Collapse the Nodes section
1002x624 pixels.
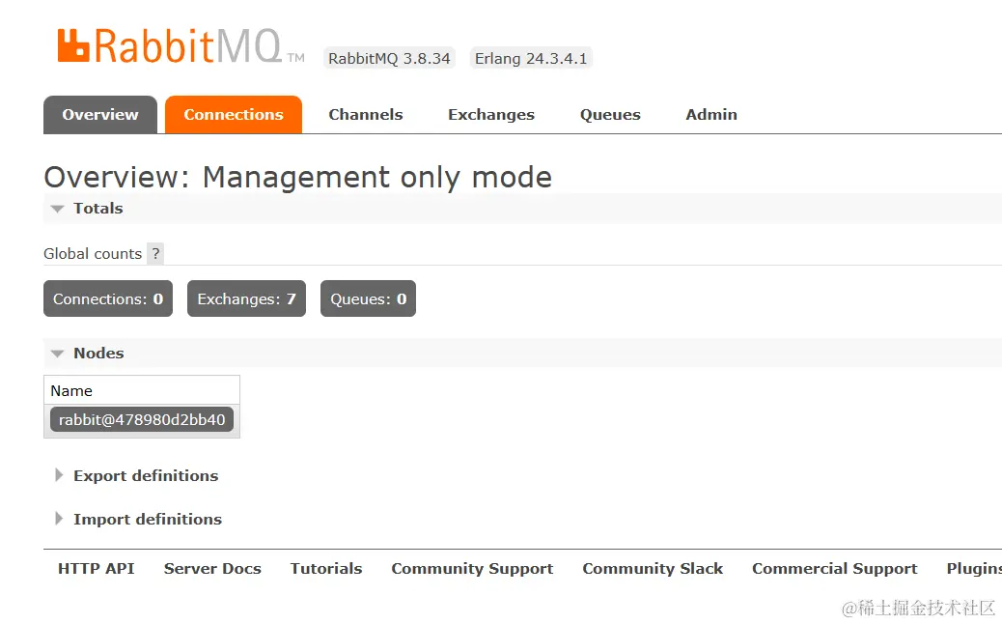click(98, 353)
